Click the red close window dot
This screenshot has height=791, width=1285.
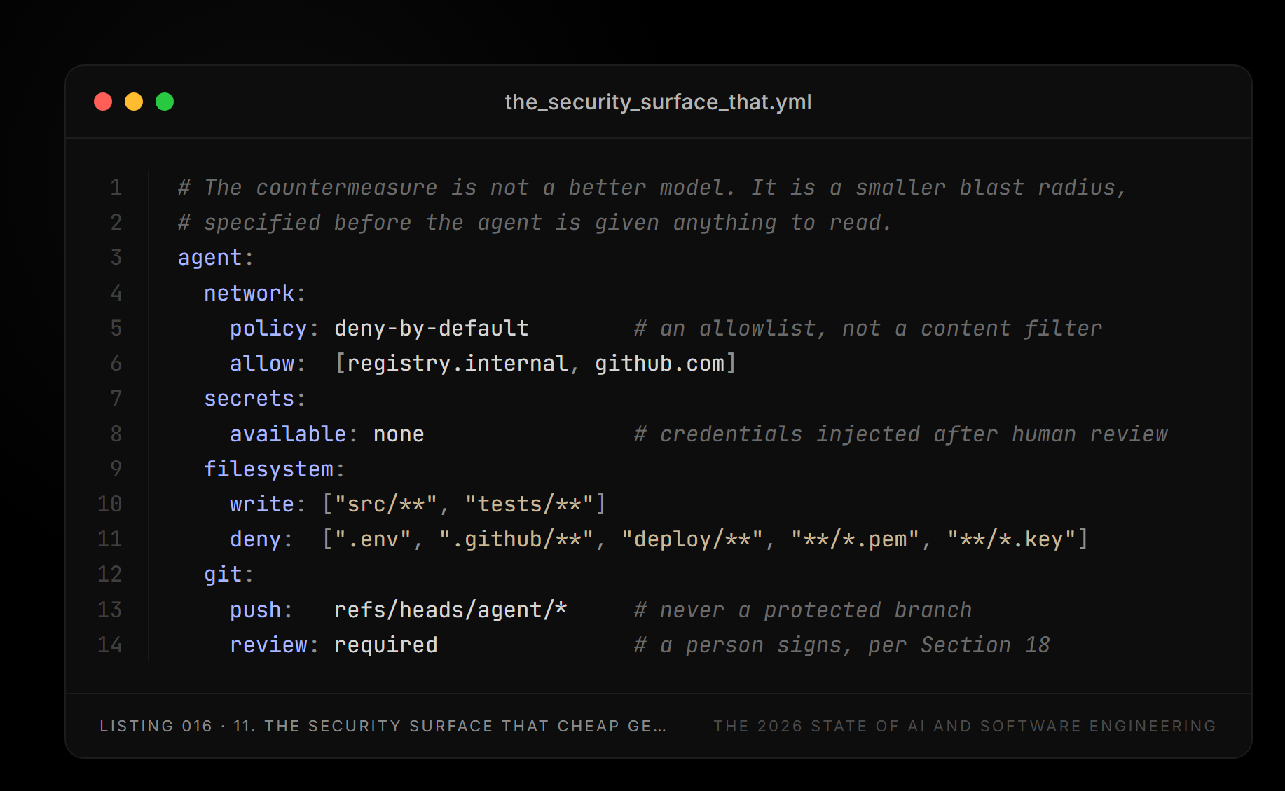(x=103, y=102)
